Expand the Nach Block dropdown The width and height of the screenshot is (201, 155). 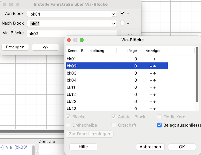[x=113, y=24]
